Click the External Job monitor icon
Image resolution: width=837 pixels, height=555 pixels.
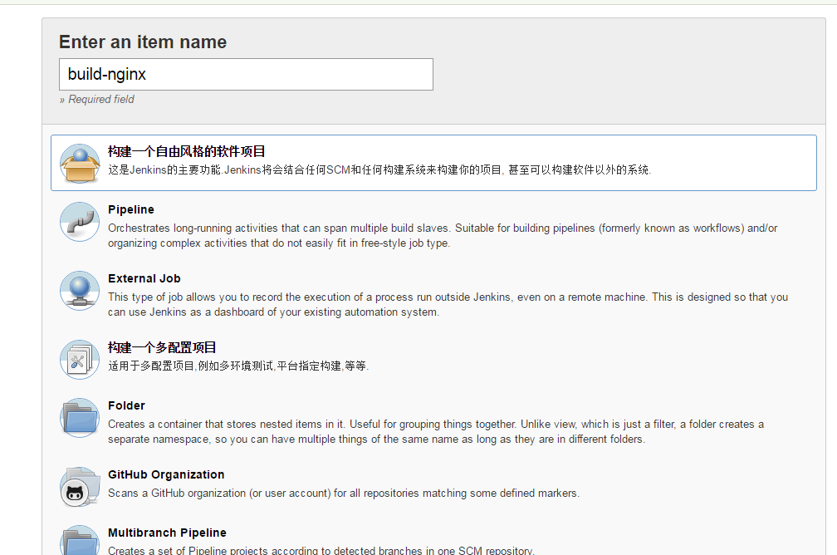point(80,291)
